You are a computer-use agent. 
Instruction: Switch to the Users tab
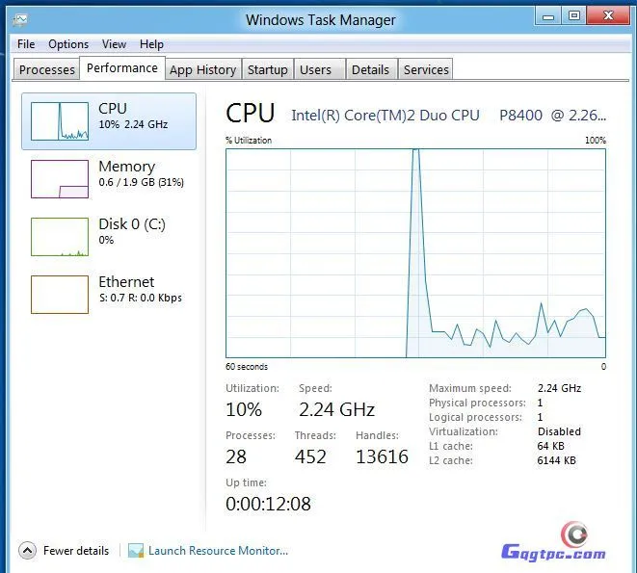click(x=315, y=69)
